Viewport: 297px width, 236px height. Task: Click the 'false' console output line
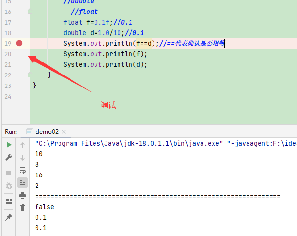(45, 207)
